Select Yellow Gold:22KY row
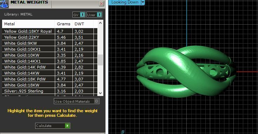The width and height of the screenshot is (258, 134). tap(50, 37)
